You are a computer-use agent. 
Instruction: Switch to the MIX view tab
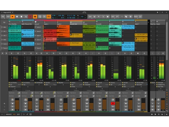click(x=14, y=114)
